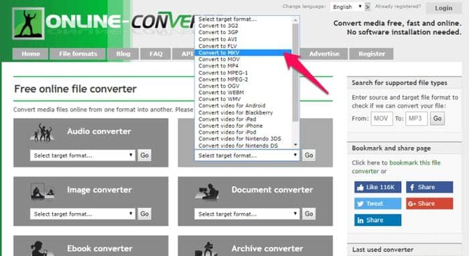Click Go for the Document converter

[309, 214]
